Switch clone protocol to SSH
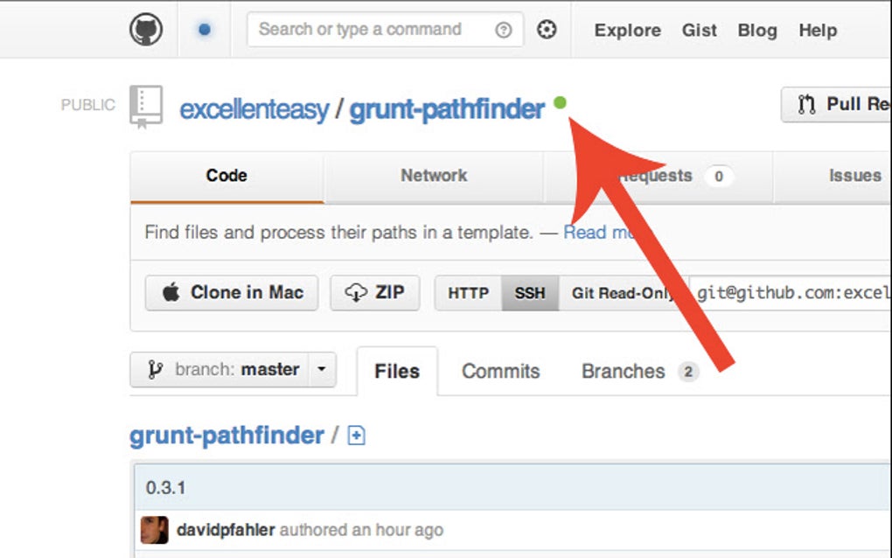The height and width of the screenshot is (558, 892). click(x=529, y=293)
